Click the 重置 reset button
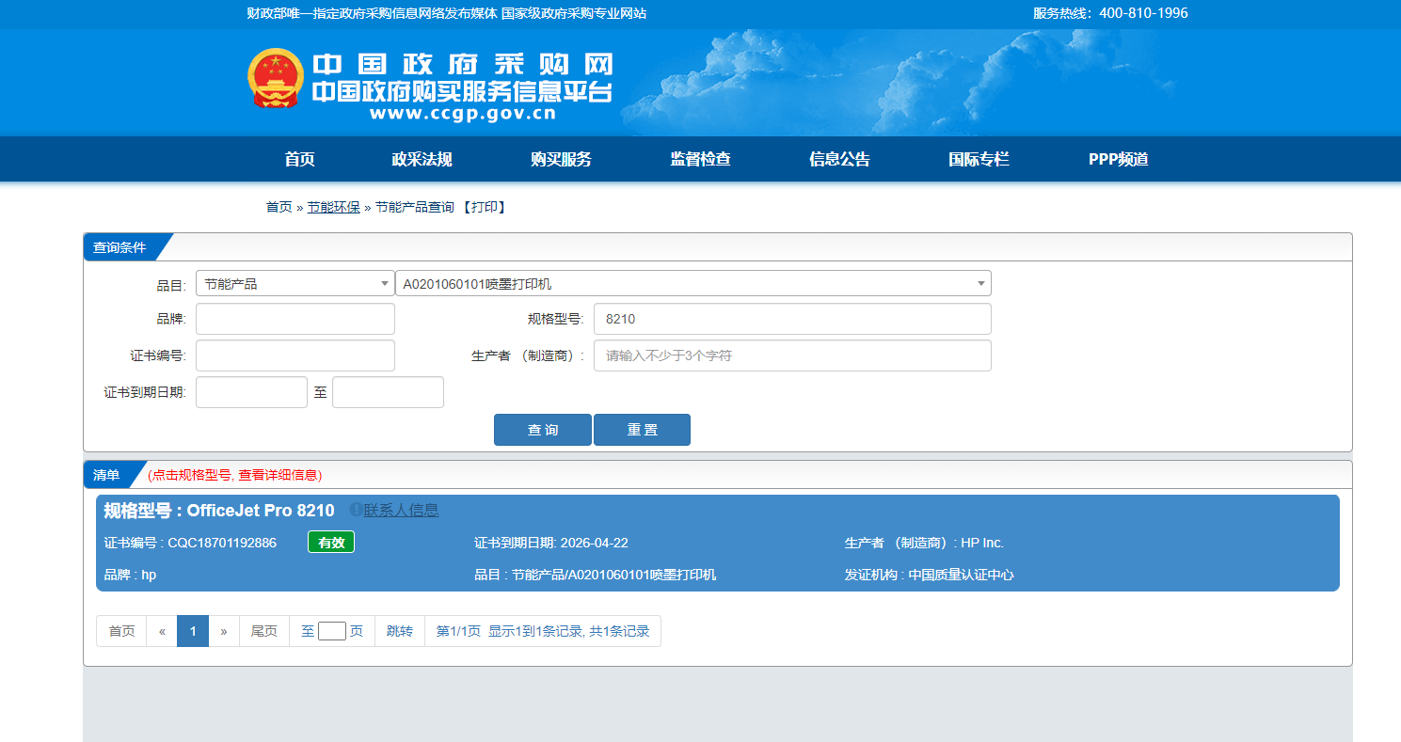Screen dimensions: 1401x742 point(642,430)
